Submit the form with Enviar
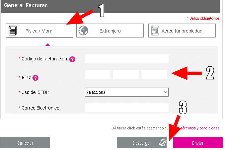Screen dimensions: 225x150 (198, 143)
